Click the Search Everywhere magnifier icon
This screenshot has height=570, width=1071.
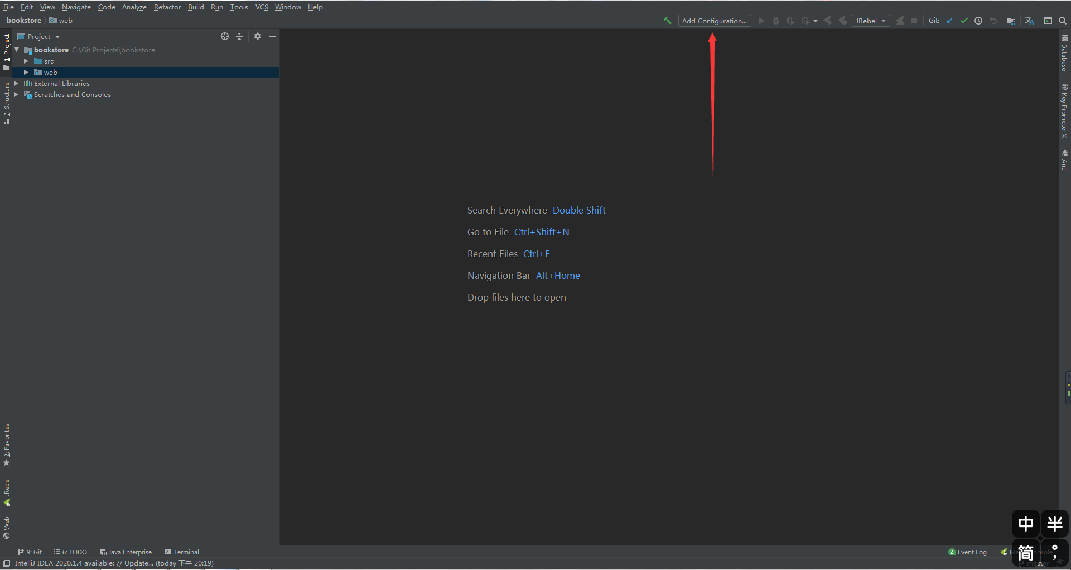click(x=1063, y=21)
